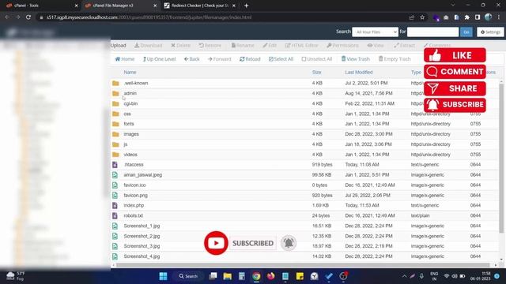This screenshot has height=284, width=506.
Task: Click the YouTube subscribe bell icon
Action: pos(289,243)
